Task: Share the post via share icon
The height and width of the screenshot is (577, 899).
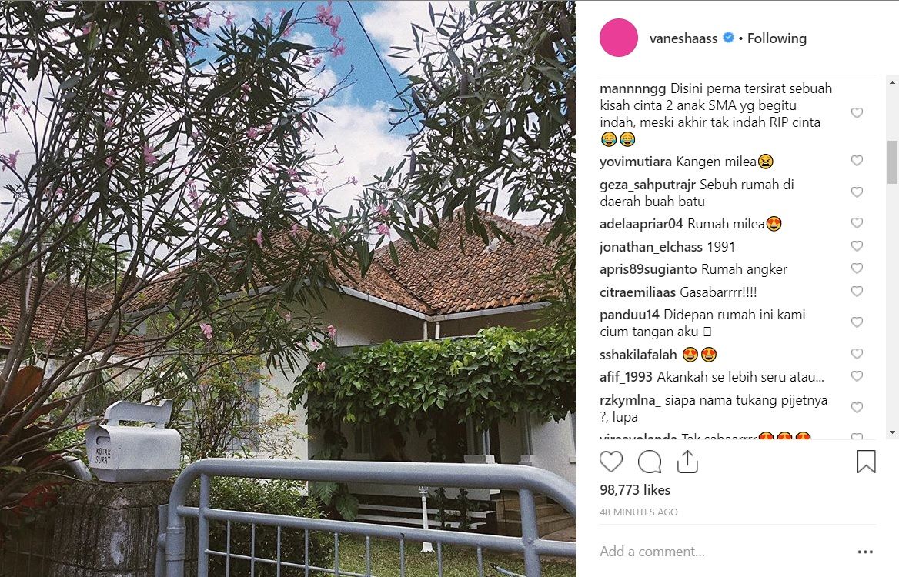Action: [687, 462]
